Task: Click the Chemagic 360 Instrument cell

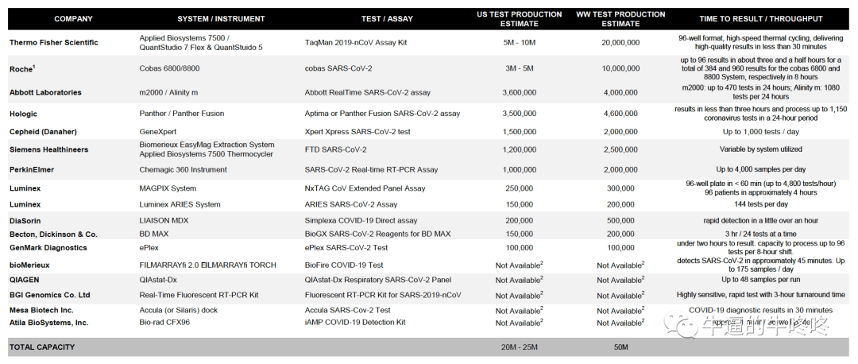Action: click(183, 170)
